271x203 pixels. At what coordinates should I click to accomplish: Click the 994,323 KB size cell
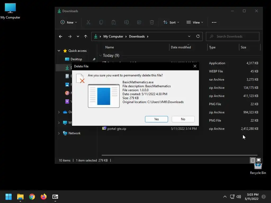click(x=251, y=112)
